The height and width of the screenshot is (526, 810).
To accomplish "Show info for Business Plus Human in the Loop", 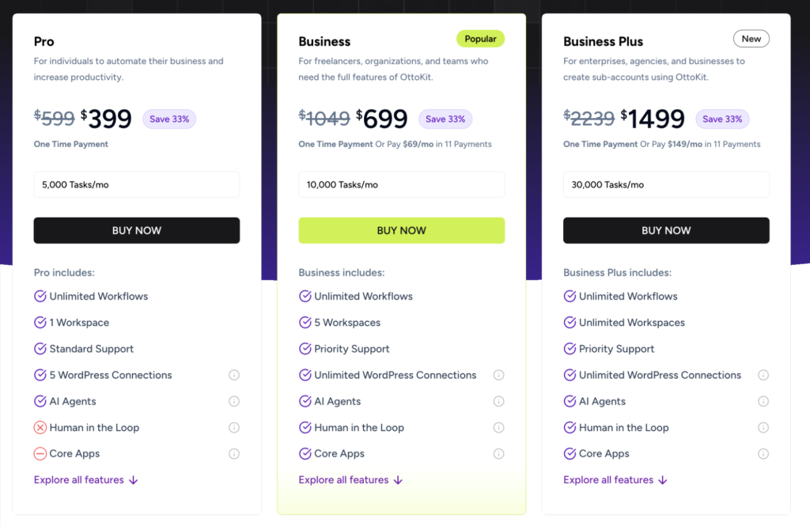I will [x=763, y=428].
